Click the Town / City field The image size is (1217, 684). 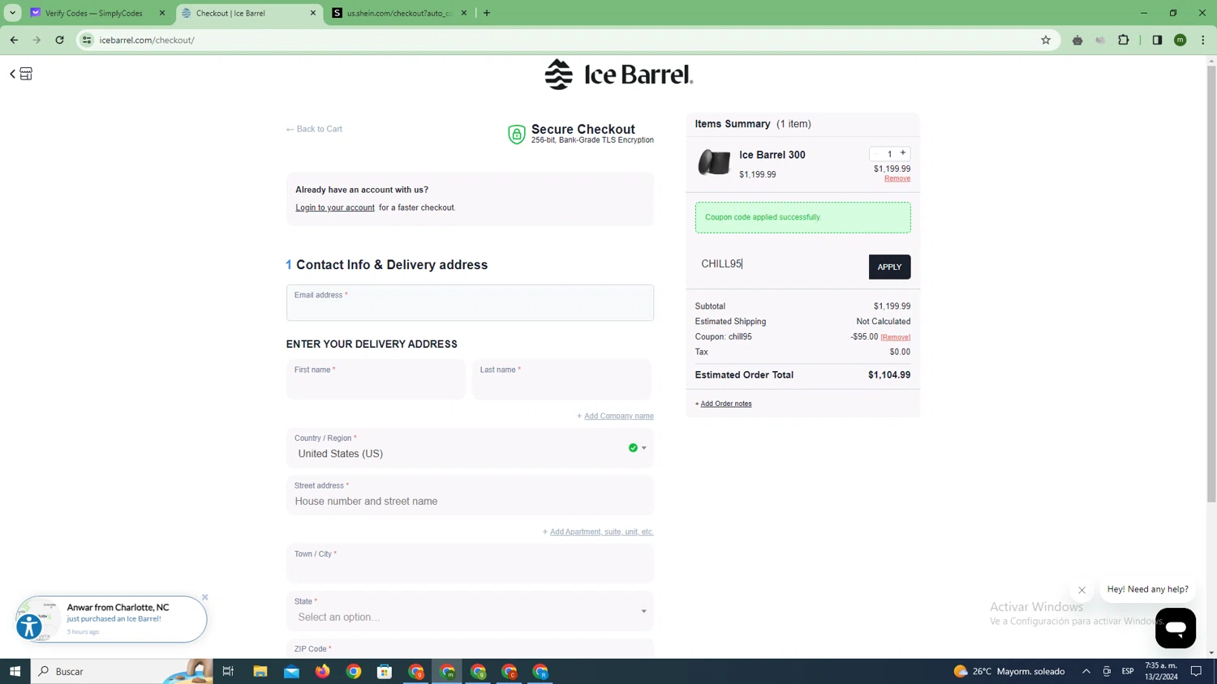click(x=470, y=563)
